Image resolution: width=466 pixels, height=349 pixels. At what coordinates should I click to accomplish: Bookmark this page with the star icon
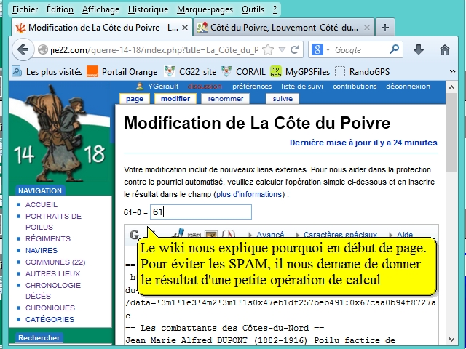click(268, 49)
